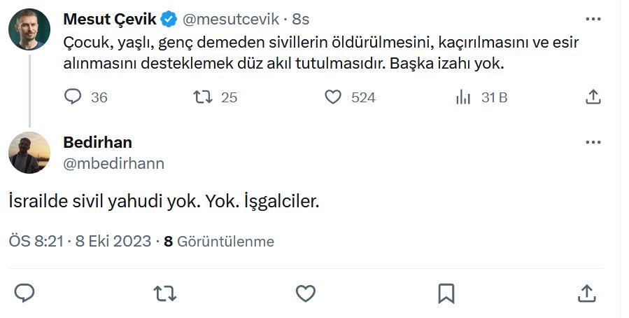Like Bedirhan's tweet
629x318 pixels.
[305, 292]
